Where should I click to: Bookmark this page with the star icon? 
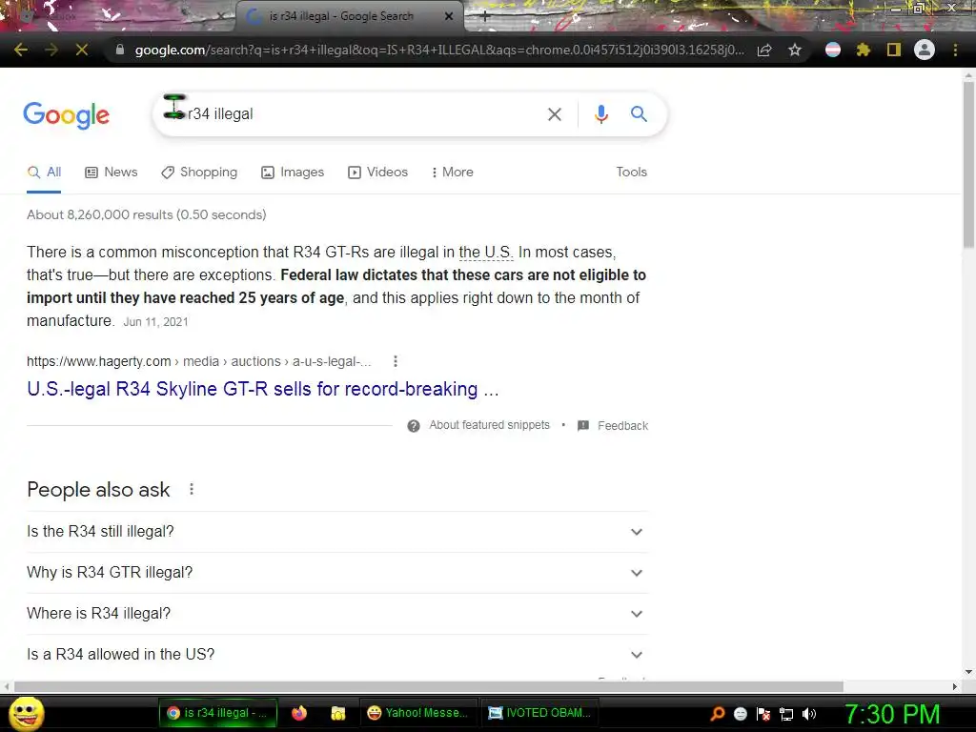tap(795, 50)
